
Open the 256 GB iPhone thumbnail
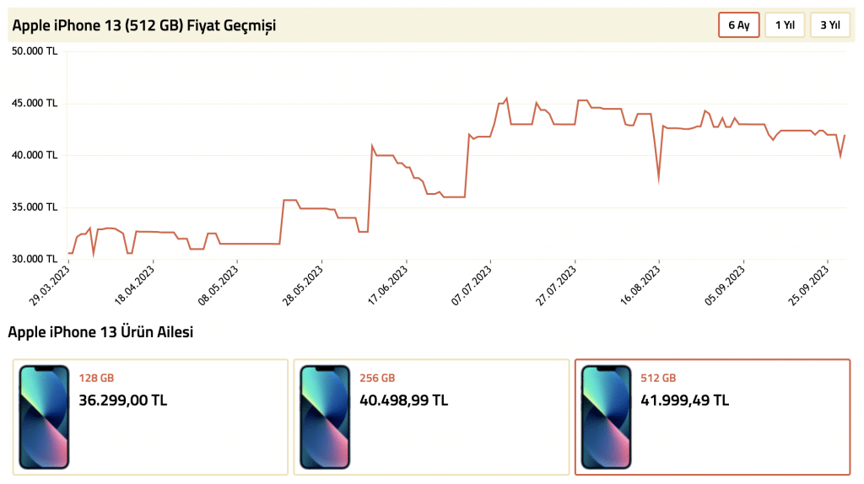325,417
